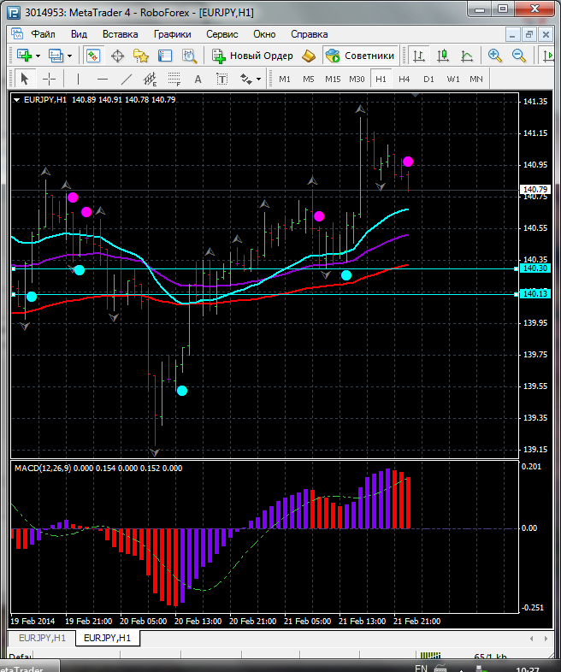Open the Вставка menu

click(x=121, y=34)
